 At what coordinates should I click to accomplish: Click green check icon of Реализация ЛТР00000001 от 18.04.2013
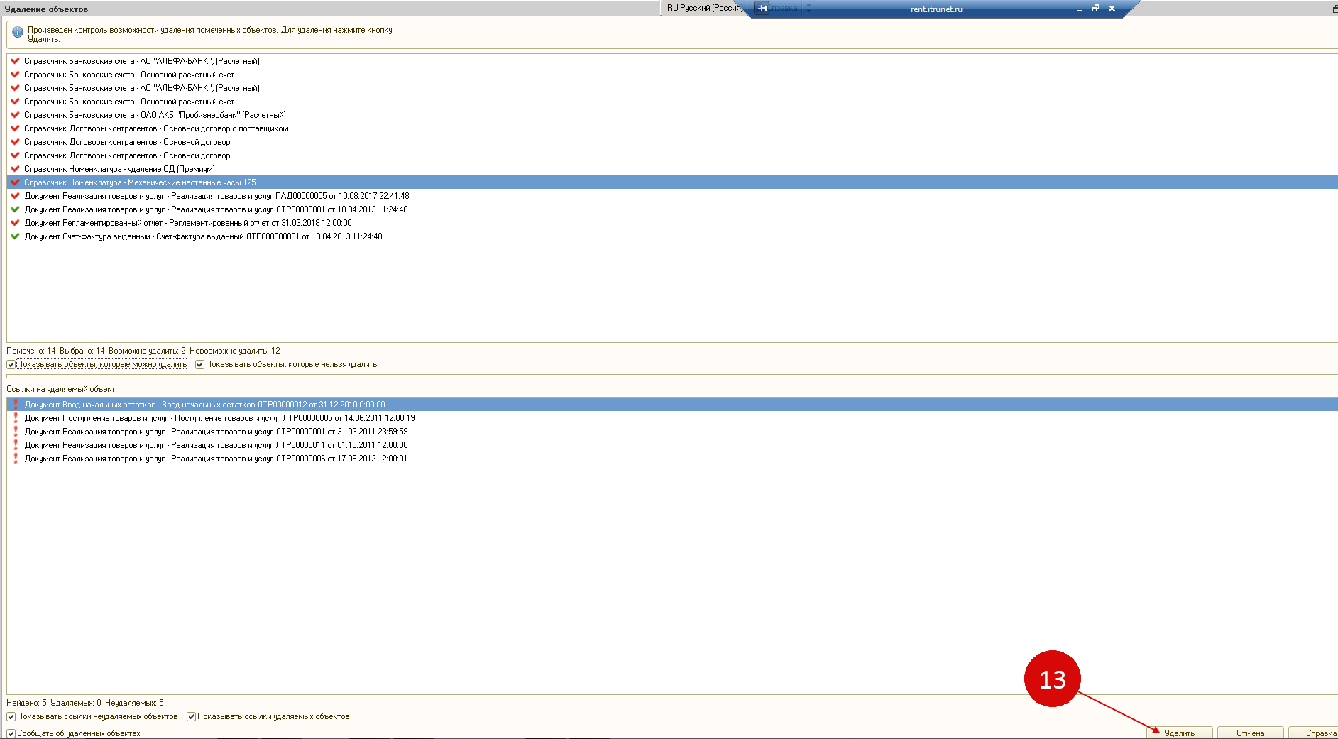click(15, 209)
